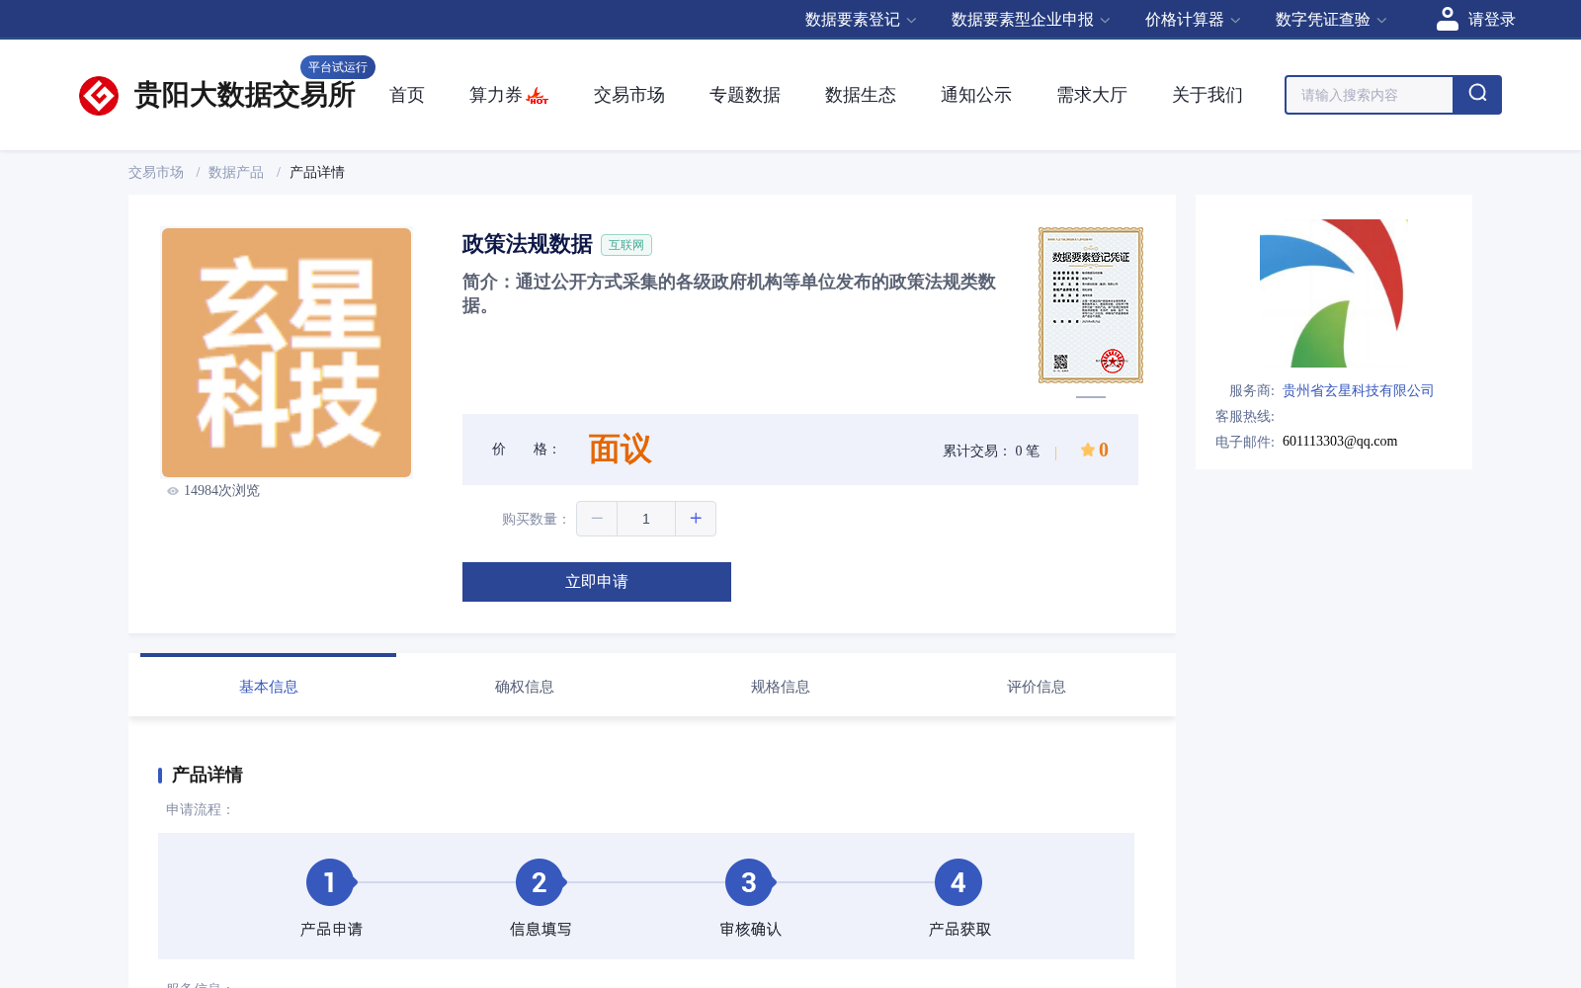Viewport: 1581px width, 988px height.
Task: Switch to the 确权信息 tab
Action: [x=525, y=687]
